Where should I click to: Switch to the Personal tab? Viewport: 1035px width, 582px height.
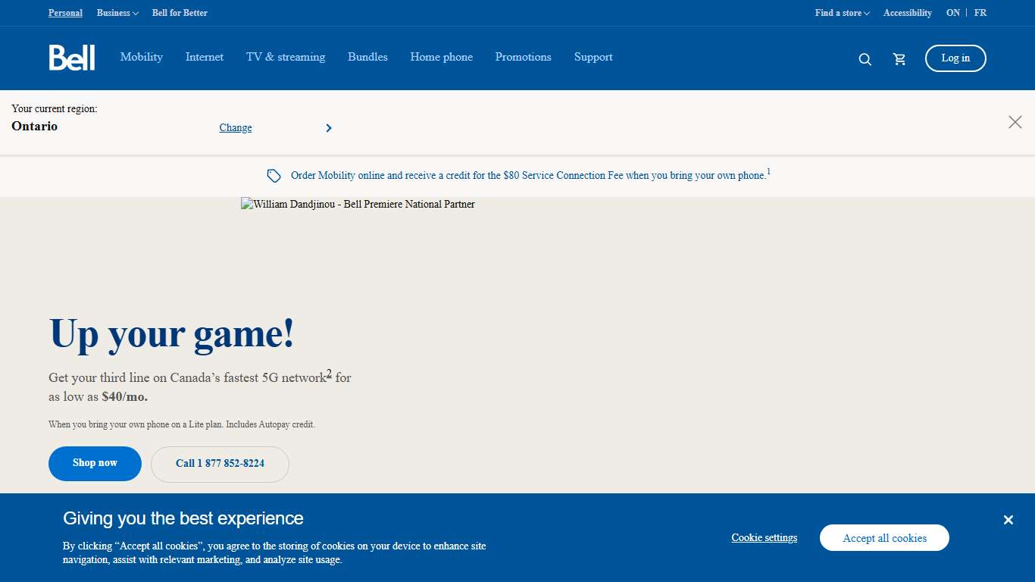65,13
